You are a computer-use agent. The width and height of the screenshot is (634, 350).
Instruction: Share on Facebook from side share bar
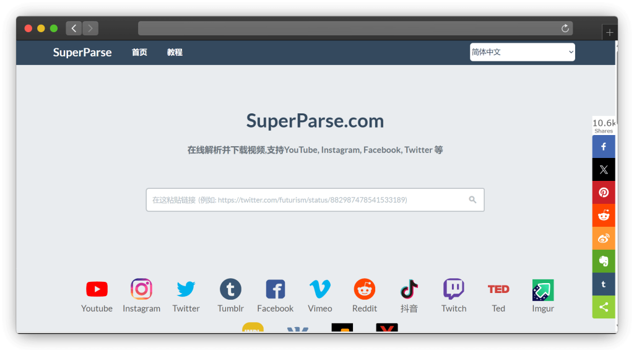[604, 147]
